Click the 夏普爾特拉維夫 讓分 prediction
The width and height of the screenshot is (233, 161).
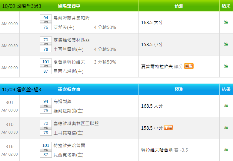[x=162, y=67]
